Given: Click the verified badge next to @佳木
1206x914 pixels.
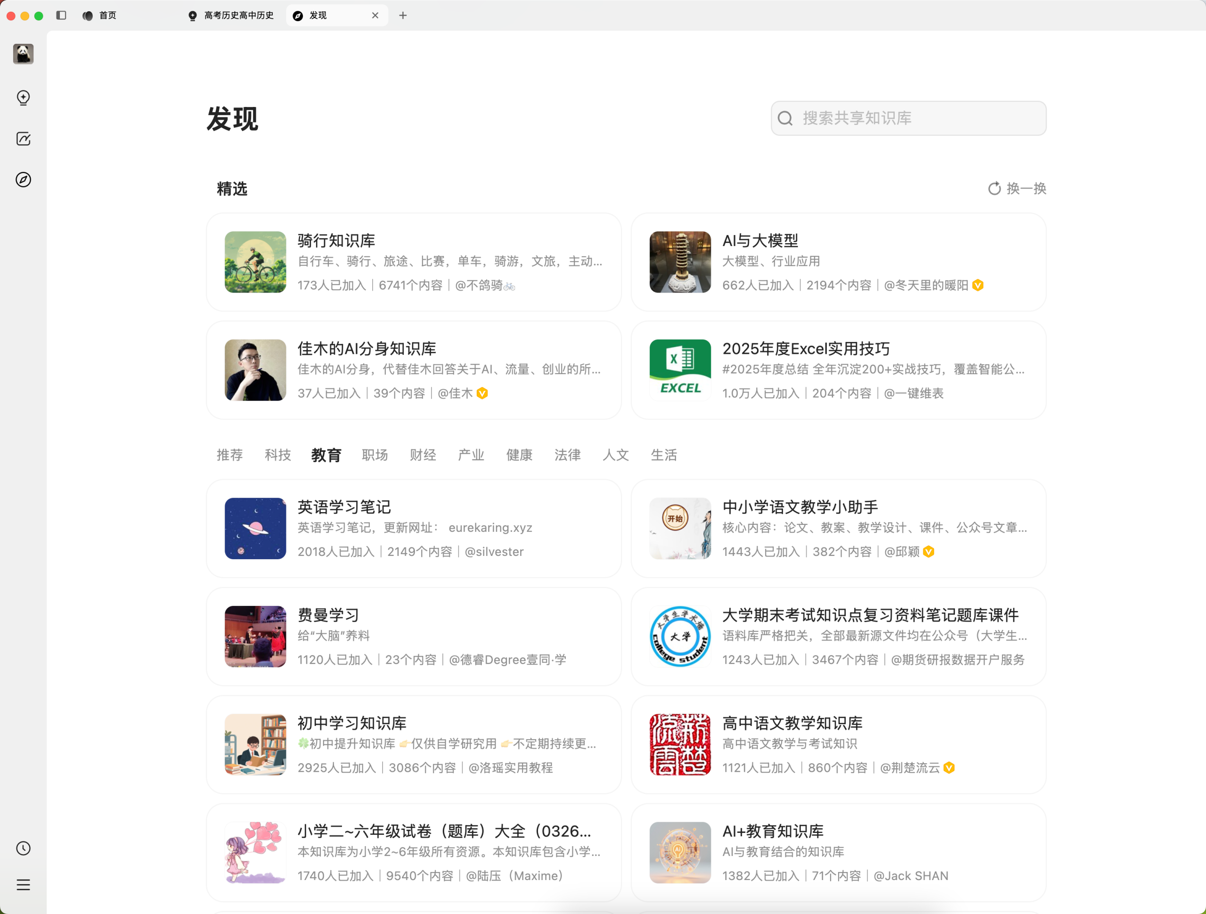Looking at the screenshot, I should tap(482, 392).
